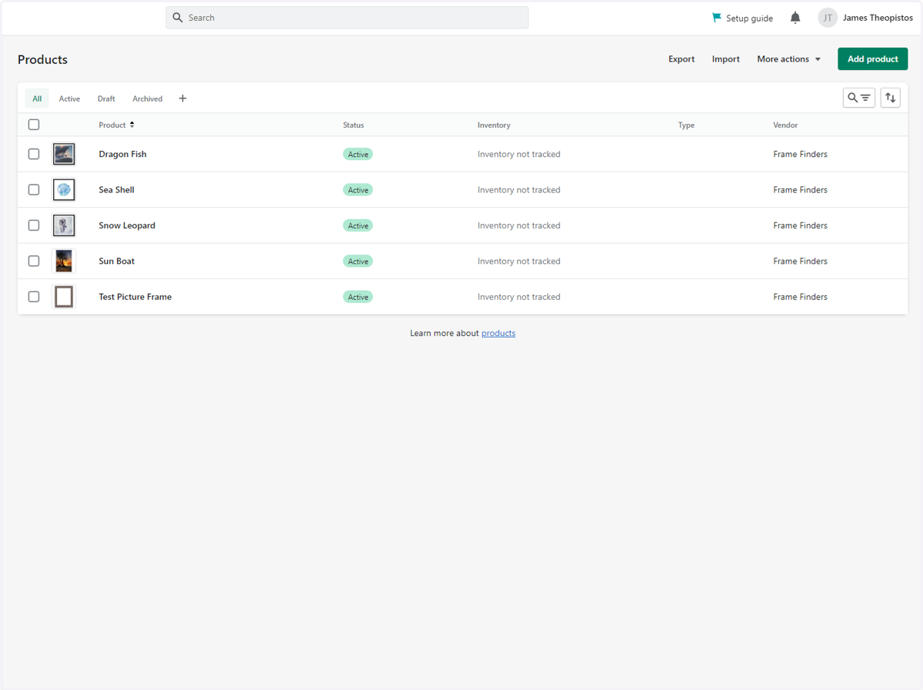Click the Import button
The image size is (923, 690).
(726, 59)
